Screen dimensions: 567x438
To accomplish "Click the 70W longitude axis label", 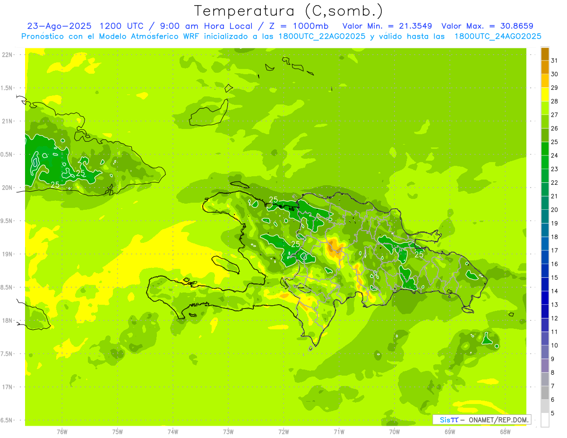I will pos(395,432).
